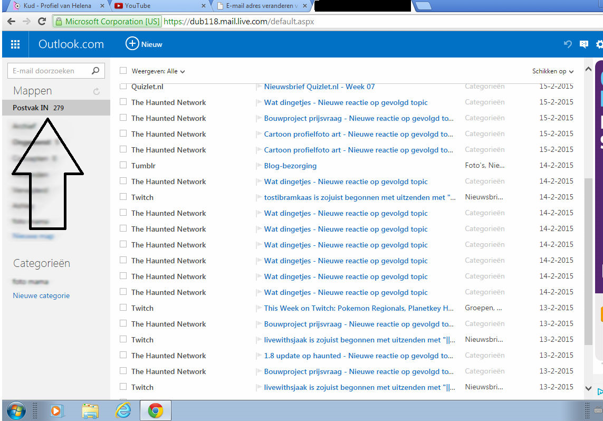This screenshot has width=603, height=421.
Task: Check the last livewithsjaak message checkbox
Action: (x=123, y=386)
